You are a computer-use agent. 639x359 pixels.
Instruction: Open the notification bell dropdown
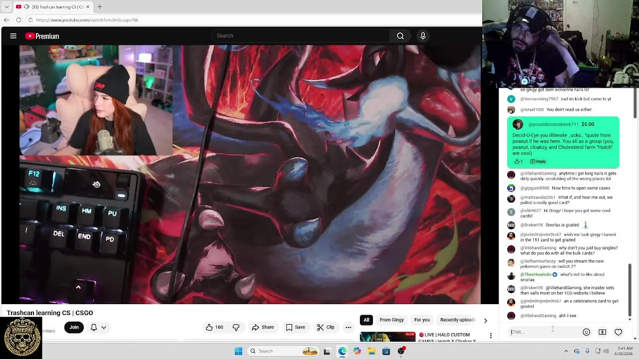coord(98,327)
